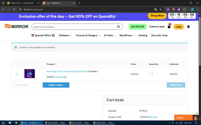Screen dimensions: 201x125
Task: Click the Search Your Products field
Action: pyautogui.click(x=74, y=27)
